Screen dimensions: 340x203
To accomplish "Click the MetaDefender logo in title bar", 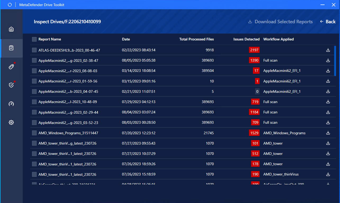I will [x=10, y=5].
